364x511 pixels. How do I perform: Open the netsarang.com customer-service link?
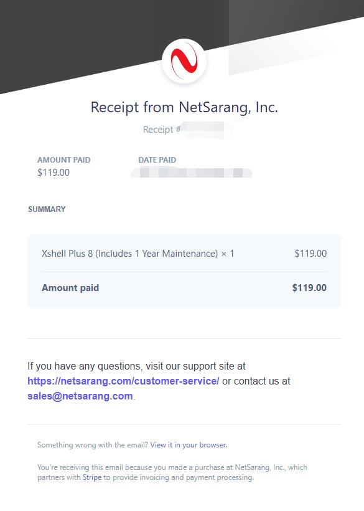pyautogui.click(x=123, y=381)
